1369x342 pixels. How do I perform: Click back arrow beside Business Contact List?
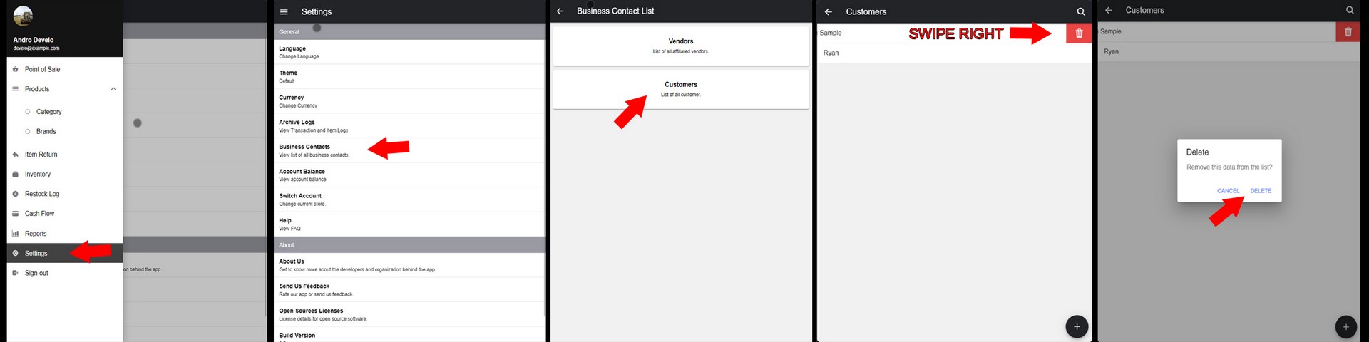click(x=560, y=11)
